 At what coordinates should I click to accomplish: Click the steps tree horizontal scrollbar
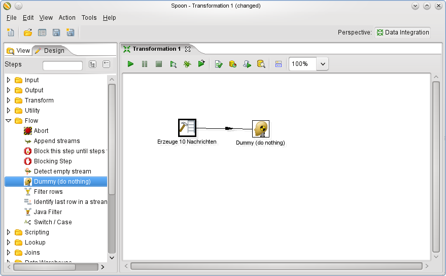(x=44, y=267)
